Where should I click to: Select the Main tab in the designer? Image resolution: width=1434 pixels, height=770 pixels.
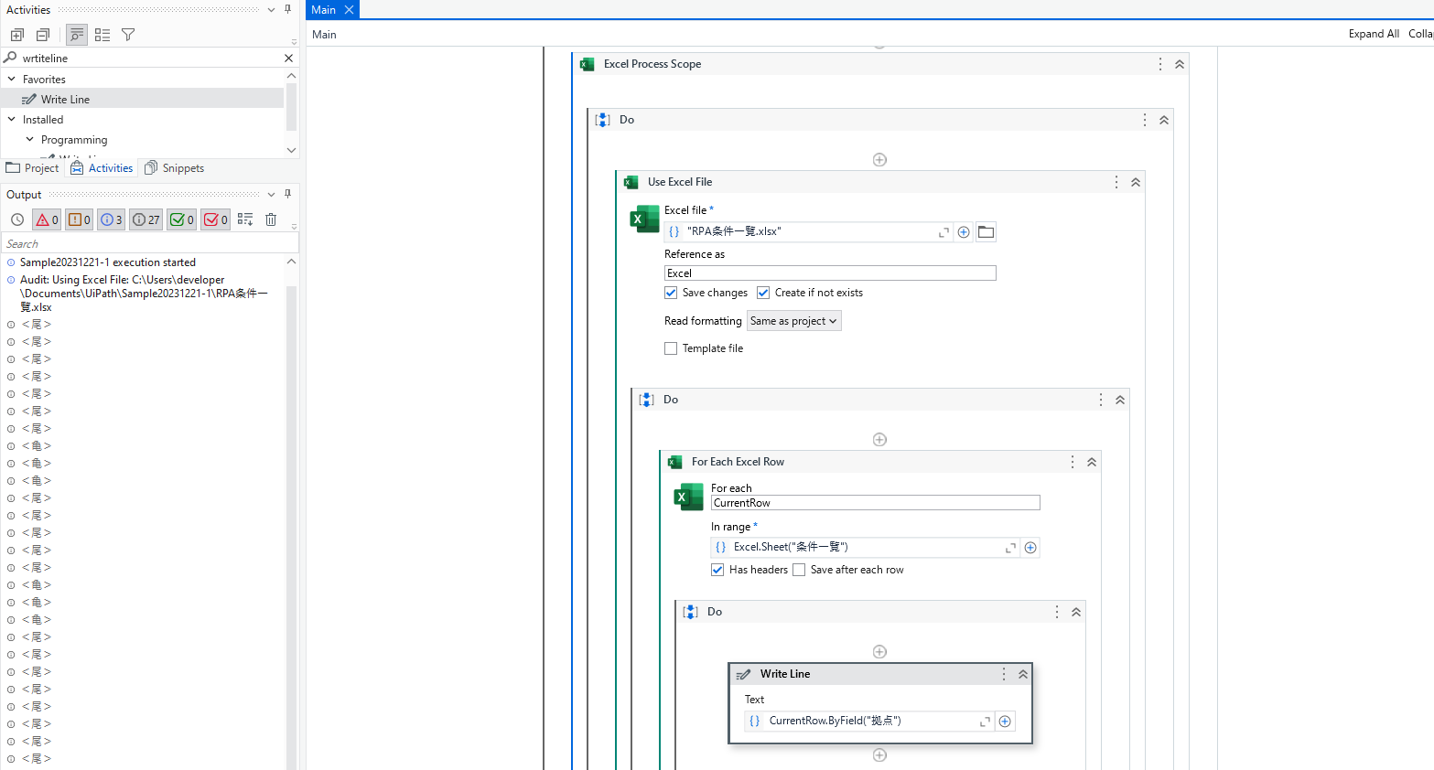325,9
